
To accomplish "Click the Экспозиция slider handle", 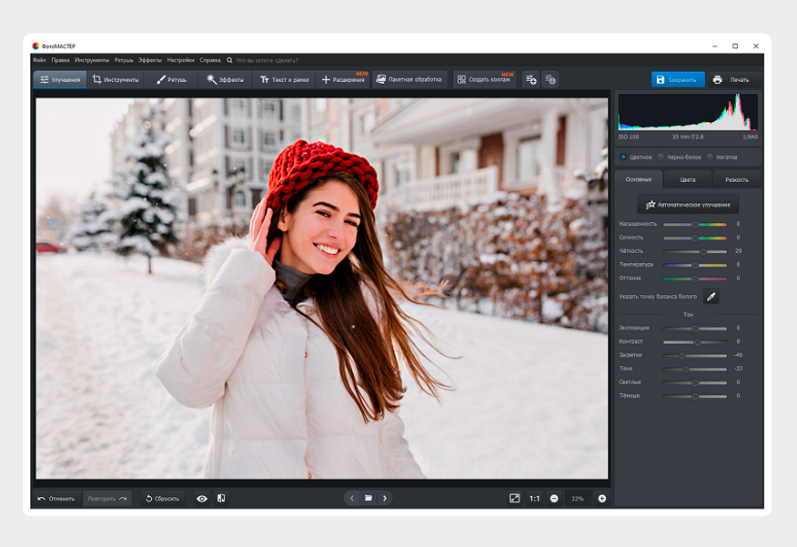I will (x=695, y=329).
